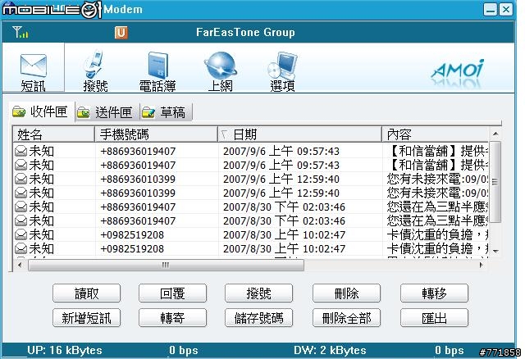
Task: Close the Modem window
Action: coord(506,9)
